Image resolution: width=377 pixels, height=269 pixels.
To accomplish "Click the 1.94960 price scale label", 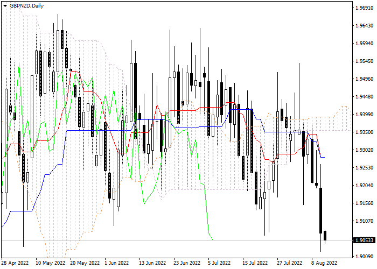I will pos(365,79).
